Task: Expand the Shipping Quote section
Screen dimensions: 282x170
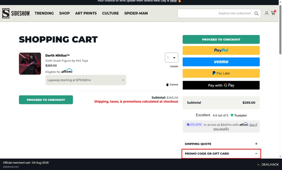Action: [x=221, y=144]
